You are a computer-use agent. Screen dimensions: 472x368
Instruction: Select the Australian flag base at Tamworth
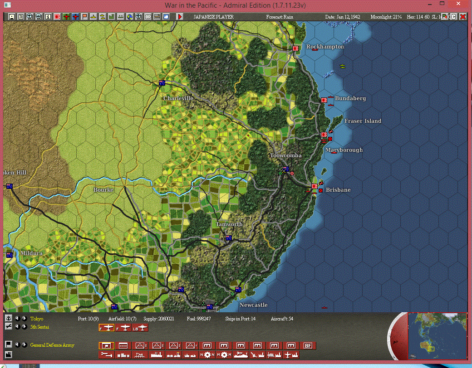coord(229,238)
